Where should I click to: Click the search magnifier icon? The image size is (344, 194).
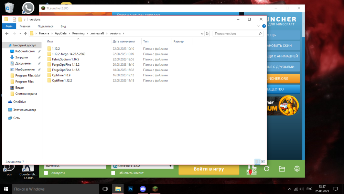click(x=260, y=34)
